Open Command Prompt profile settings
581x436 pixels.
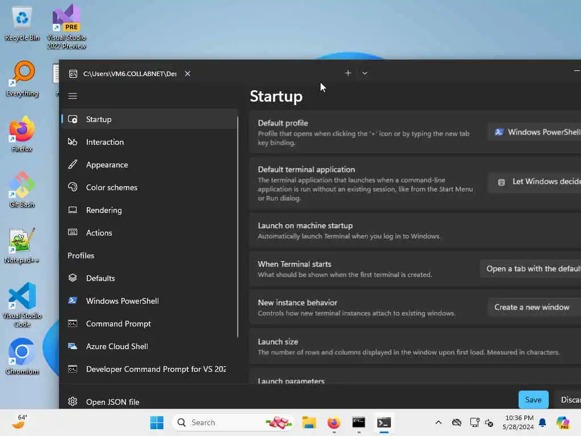click(x=149, y=323)
